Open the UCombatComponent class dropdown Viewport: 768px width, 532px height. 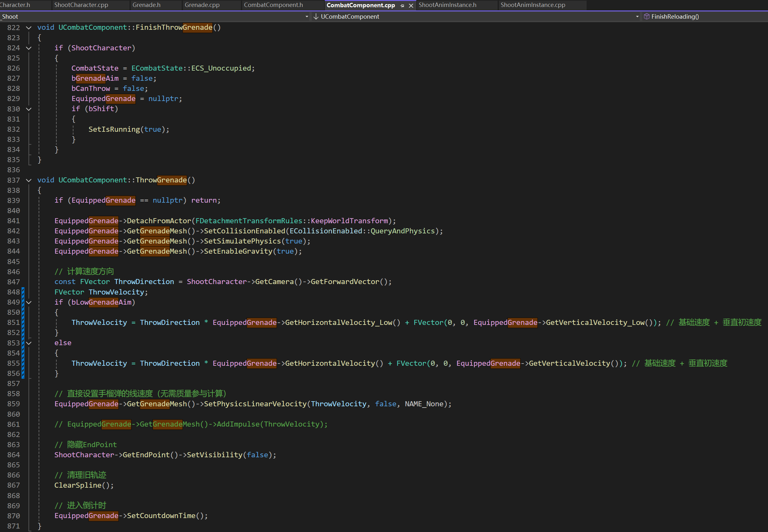[637, 16]
